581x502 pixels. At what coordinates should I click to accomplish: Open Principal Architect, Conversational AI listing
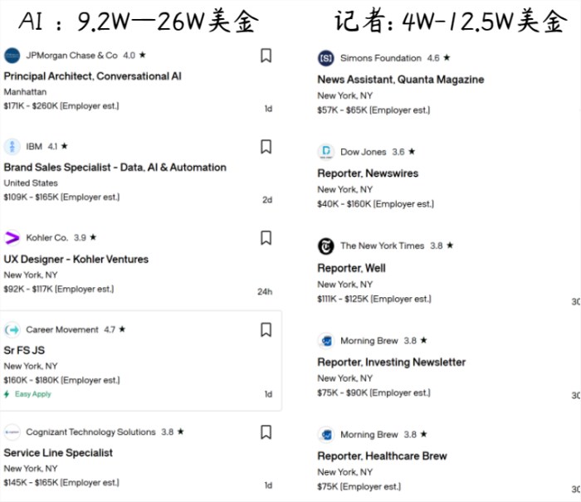click(x=92, y=76)
